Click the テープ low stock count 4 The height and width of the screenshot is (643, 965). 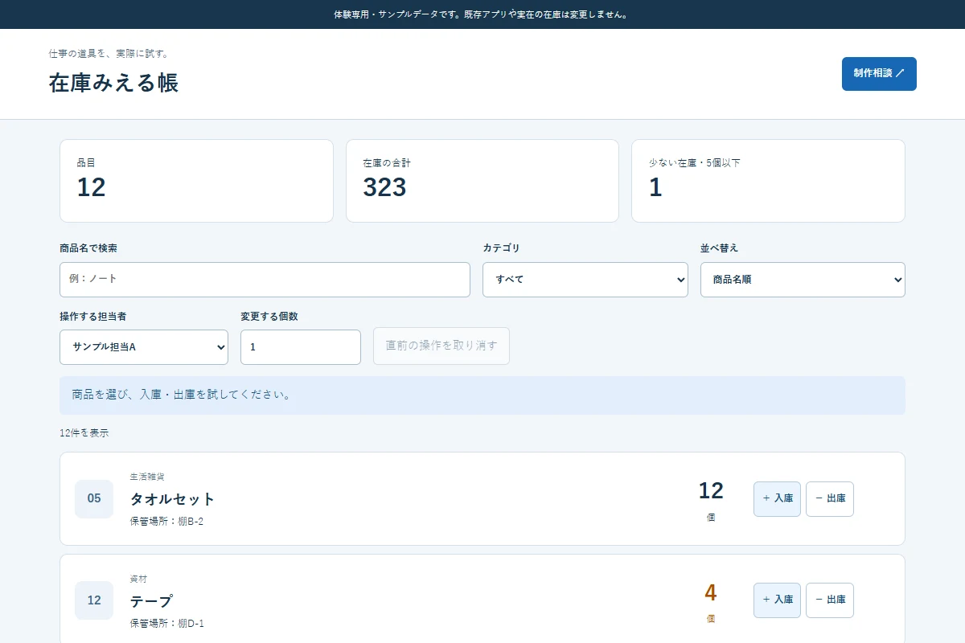tap(711, 592)
